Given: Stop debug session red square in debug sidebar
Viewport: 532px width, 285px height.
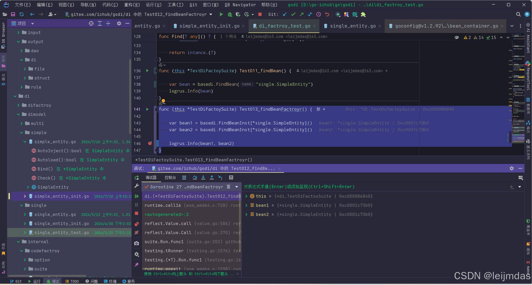Looking at the screenshot, I should 137,213.
